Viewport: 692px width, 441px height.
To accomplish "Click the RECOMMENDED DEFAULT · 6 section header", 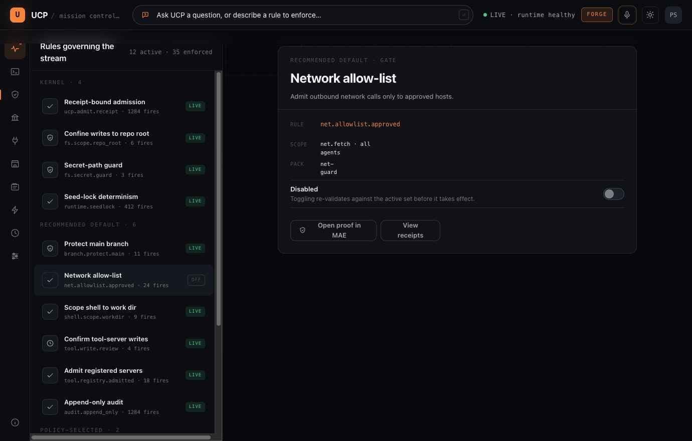I will pos(88,225).
